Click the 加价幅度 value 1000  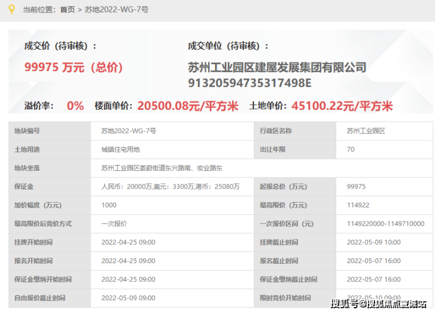[109, 205]
